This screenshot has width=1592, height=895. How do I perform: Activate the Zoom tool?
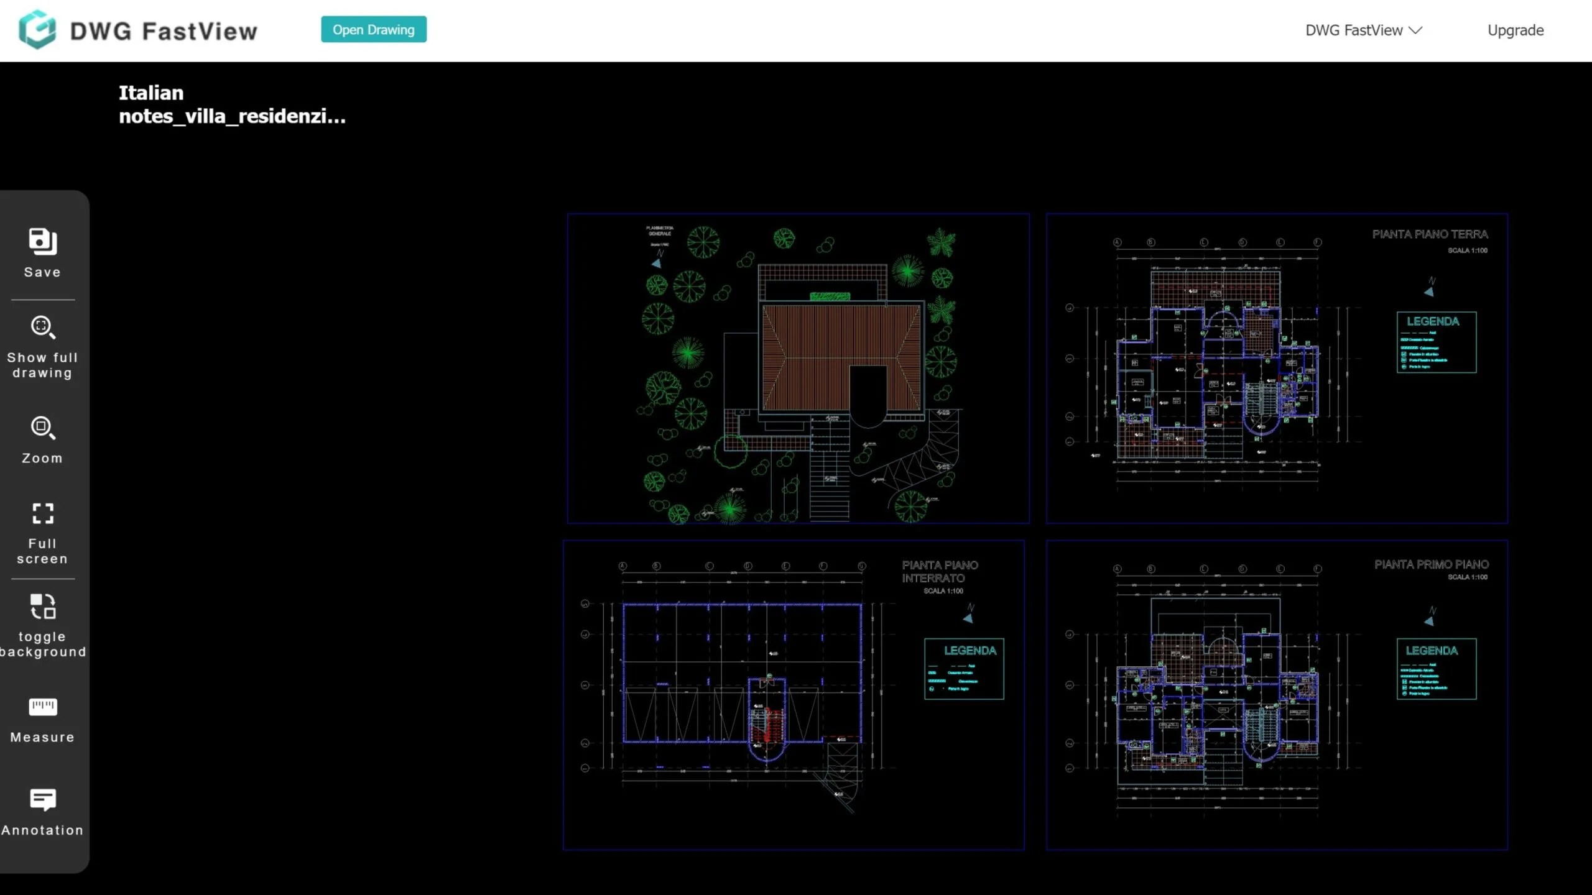coord(42,438)
